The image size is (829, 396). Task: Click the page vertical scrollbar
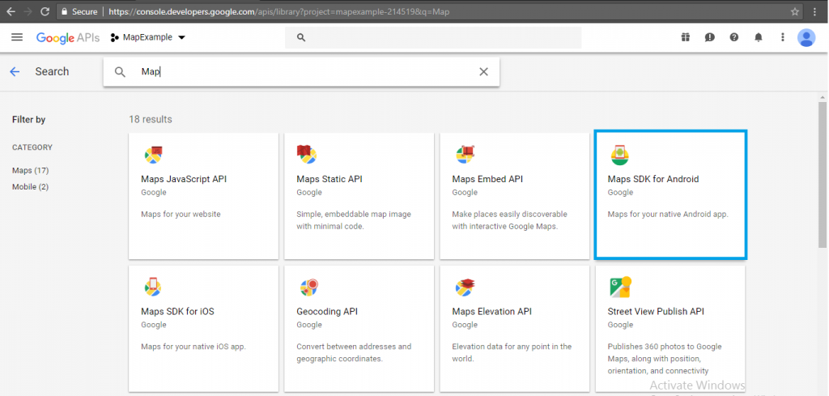click(x=823, y=174)
